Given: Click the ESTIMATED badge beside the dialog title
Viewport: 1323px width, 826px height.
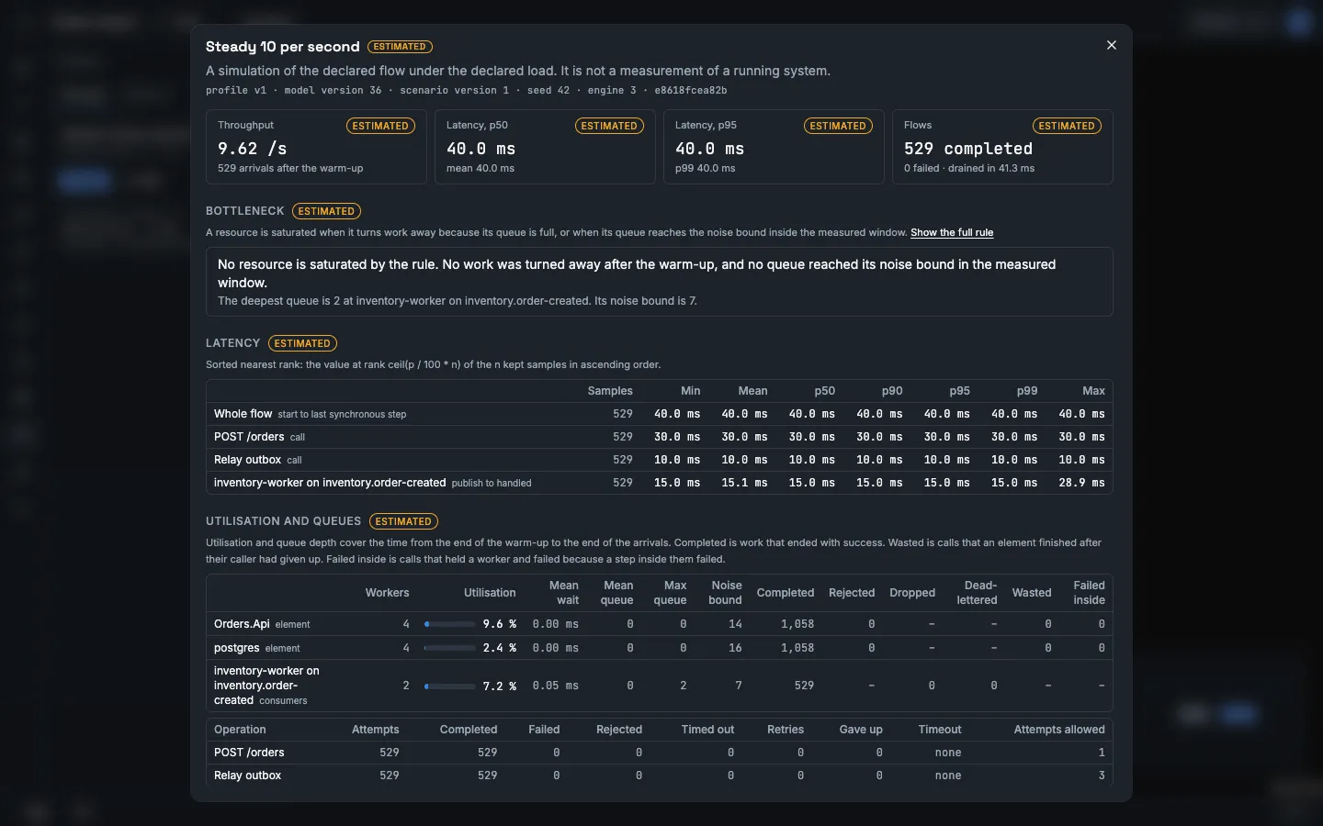Looking at the screenshot, I should coord(400,47).
